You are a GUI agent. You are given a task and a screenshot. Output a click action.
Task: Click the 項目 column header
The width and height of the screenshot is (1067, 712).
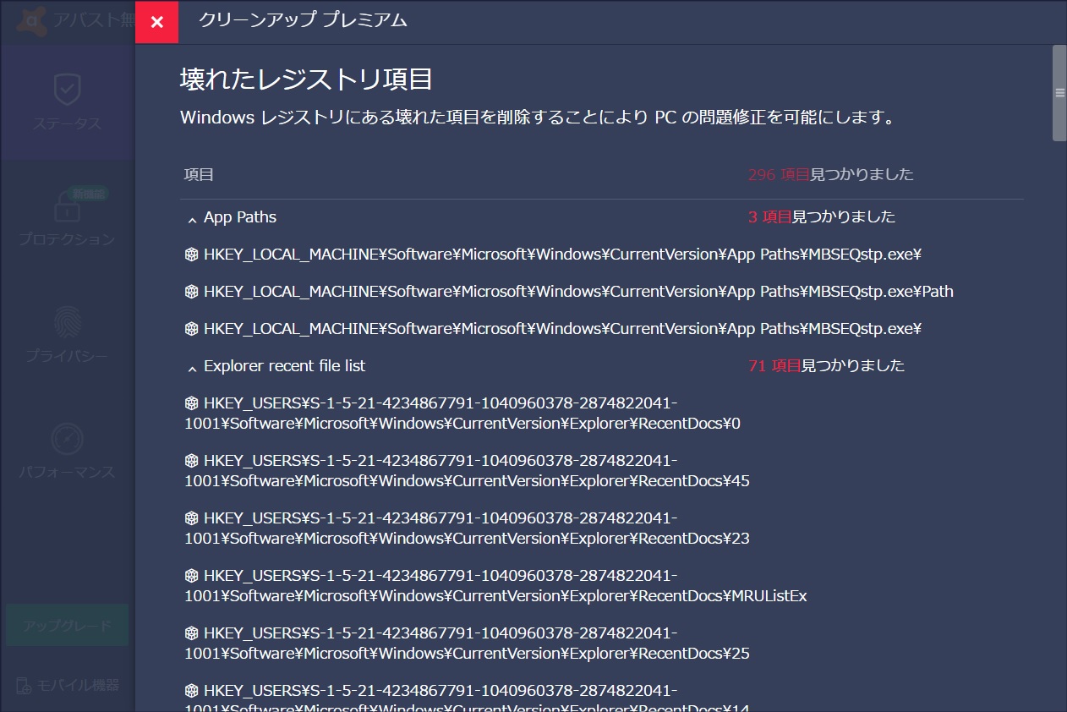pos(200,175)
